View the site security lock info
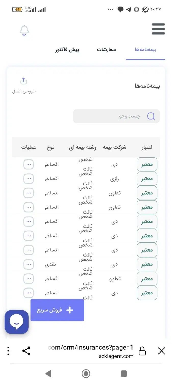 point(142,351)
